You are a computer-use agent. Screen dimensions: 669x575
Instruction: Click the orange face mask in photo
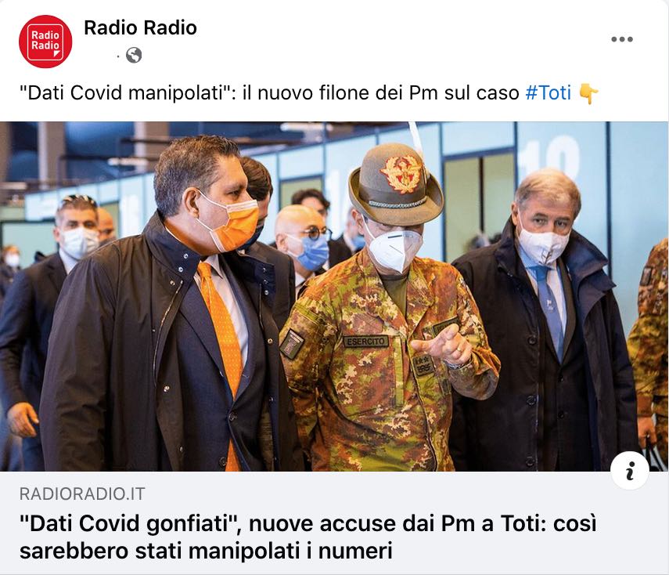(231, 222)
